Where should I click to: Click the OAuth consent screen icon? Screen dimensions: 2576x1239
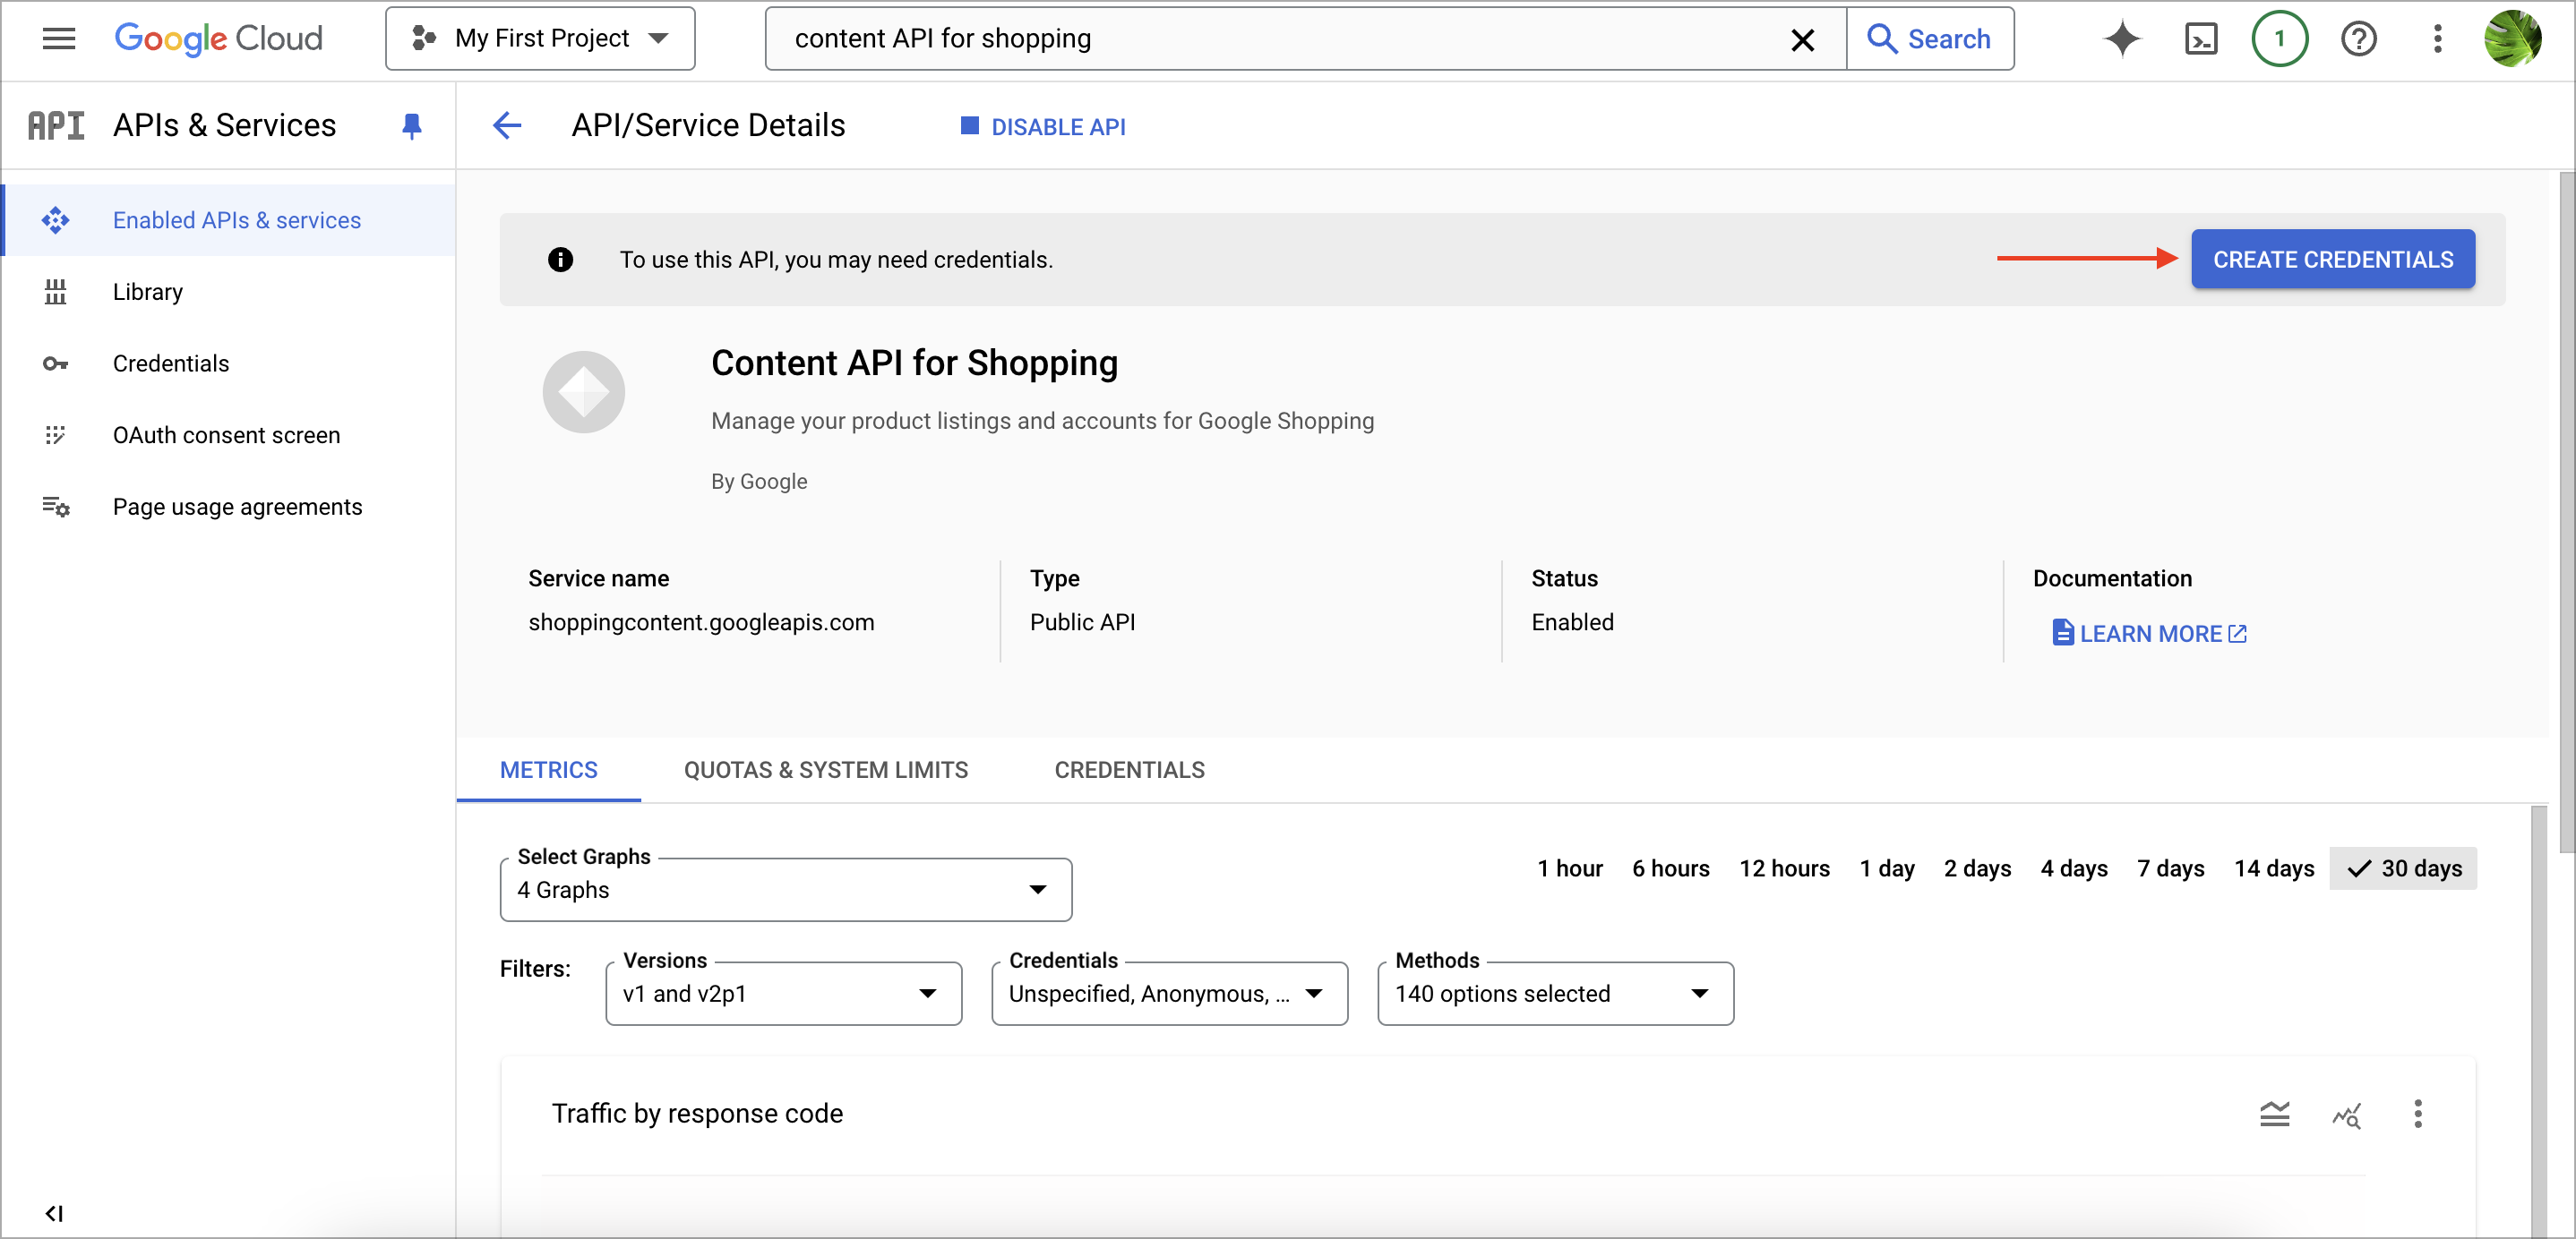(x=56, y=436)
